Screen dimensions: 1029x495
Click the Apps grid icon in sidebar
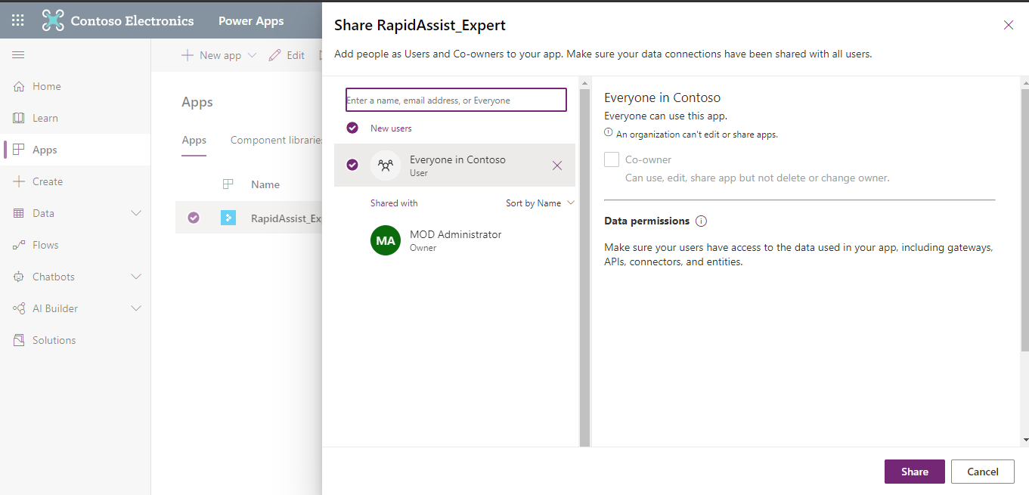[x=19, y=150]
